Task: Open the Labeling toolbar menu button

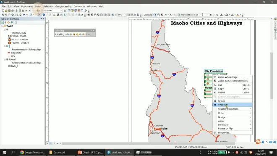Action: pyautogui.click(x=60, y=34)
